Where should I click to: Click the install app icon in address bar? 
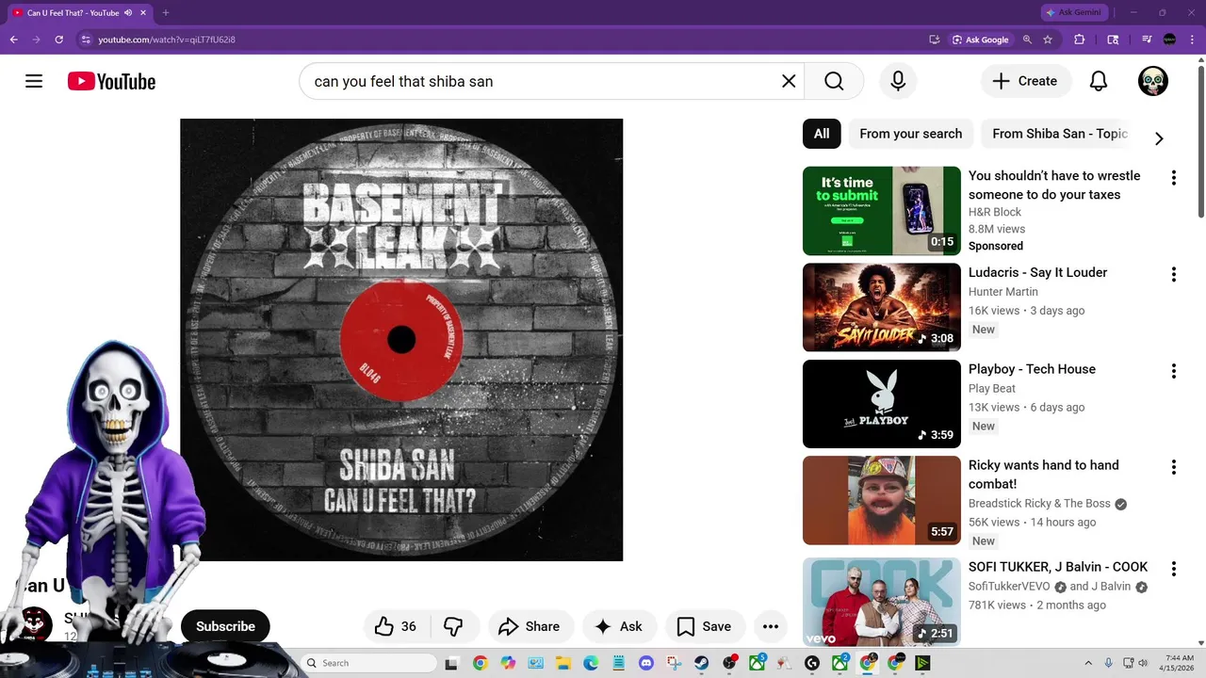[x=935, y=40]
